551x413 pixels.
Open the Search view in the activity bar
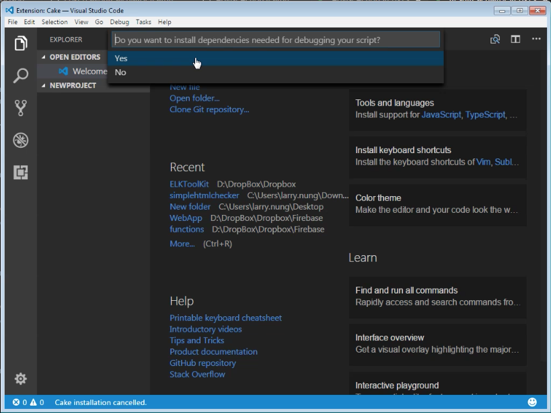pos(21,75)
